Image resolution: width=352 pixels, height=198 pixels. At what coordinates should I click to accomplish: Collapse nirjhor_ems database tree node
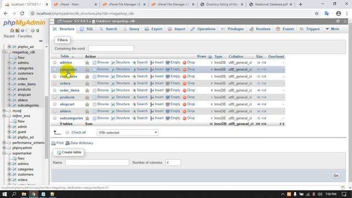pos(4,116)
